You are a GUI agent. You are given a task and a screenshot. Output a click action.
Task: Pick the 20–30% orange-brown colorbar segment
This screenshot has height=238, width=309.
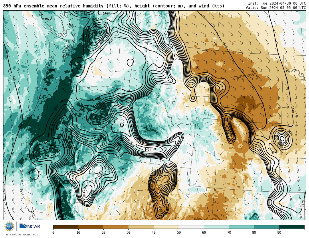pyautogui.click(x=116, y=227)
